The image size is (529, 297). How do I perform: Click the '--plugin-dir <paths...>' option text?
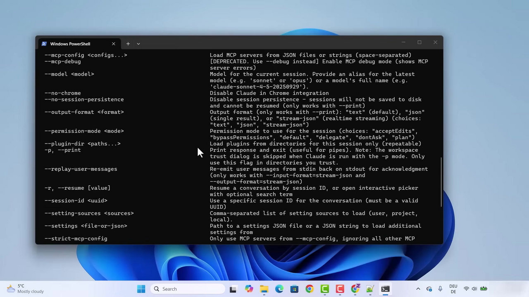(x=83, y=144)
